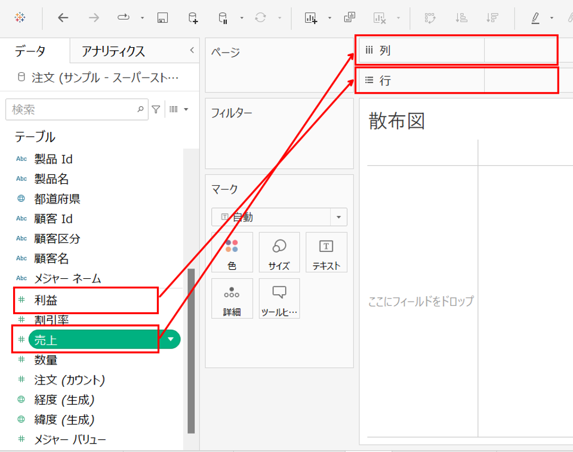The image size is (573, 452).
Task: Open highlight dropdown arrow
Action: click(552, 17)
